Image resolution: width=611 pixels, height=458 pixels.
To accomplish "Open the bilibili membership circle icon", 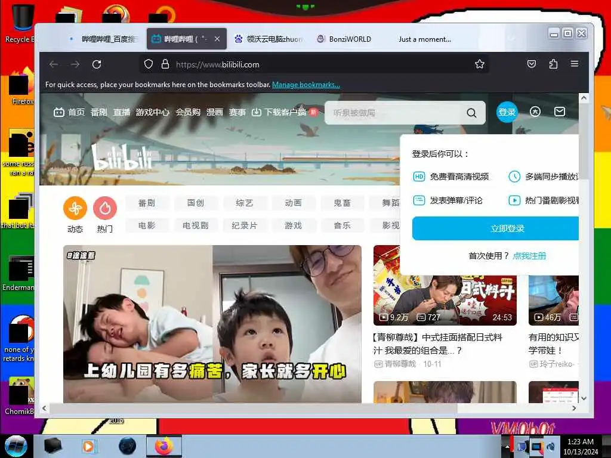I will coord(535,112).
